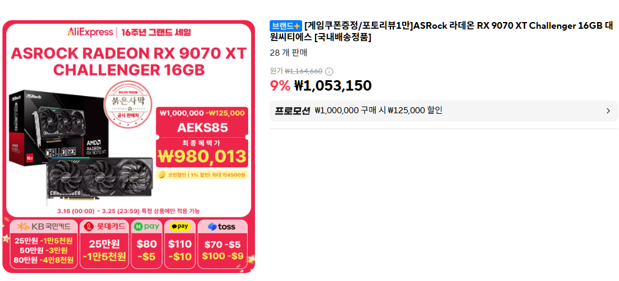Click the round 붉은사막 seal badge

tap(129, 99)
